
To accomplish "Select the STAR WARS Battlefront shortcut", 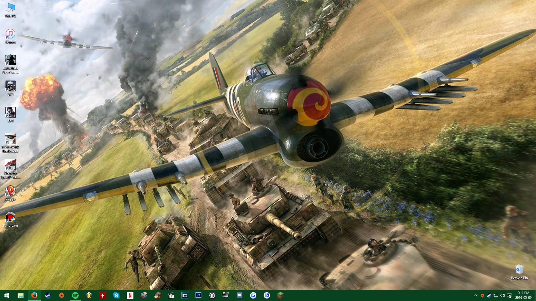I will (x=10, y=143).
